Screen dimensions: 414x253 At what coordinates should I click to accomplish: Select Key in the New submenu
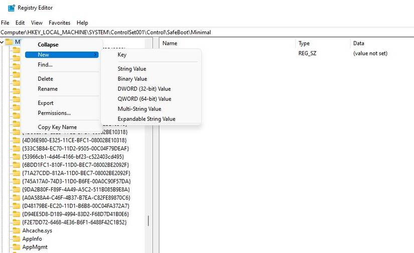tap(122, 55)
